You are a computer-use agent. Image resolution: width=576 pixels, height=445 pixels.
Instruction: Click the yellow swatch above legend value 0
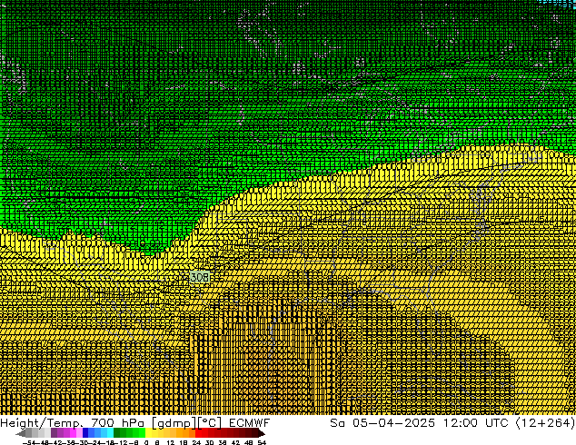click(x=148, y=433)
